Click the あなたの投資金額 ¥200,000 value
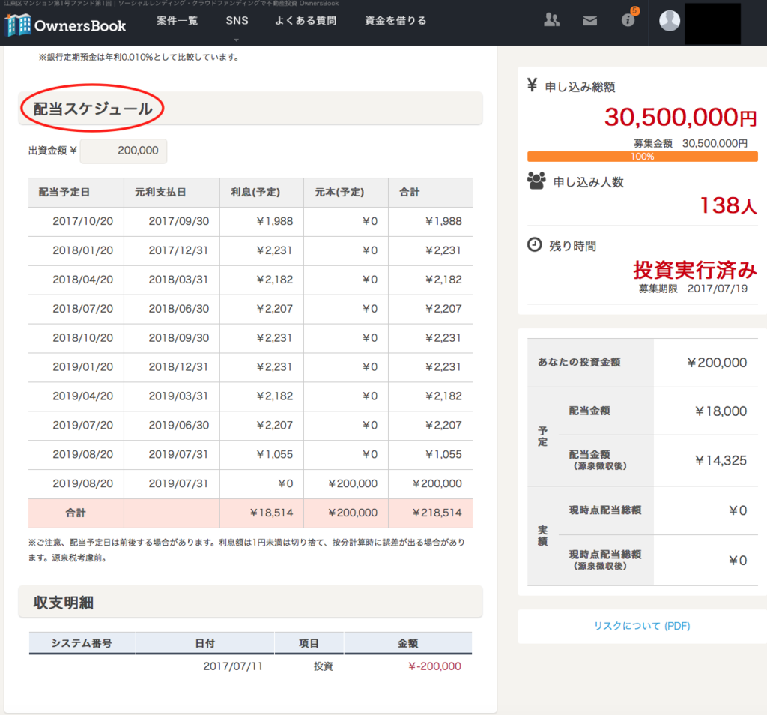The width and height of the screenshot is (767, 715). (717, 363)
